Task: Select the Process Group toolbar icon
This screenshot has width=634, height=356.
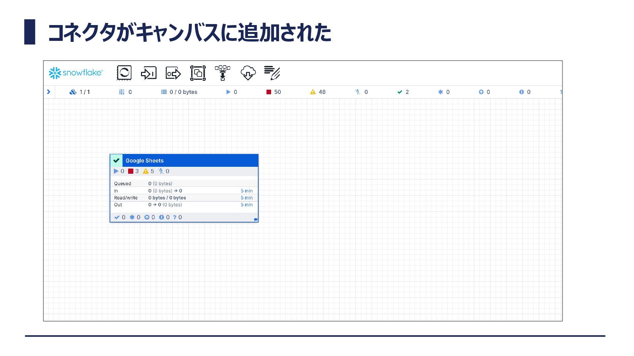Action: click(198, 73)
